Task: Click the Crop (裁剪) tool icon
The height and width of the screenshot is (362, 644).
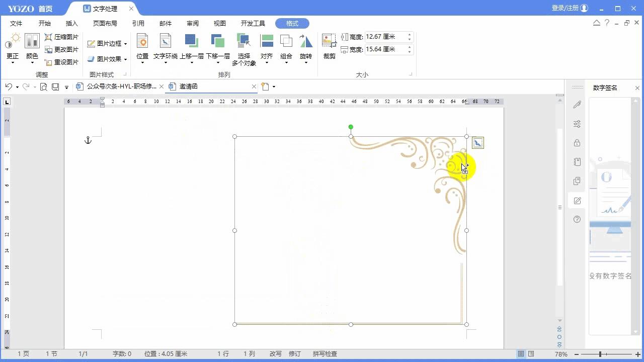Action: (x=329, y=41)
